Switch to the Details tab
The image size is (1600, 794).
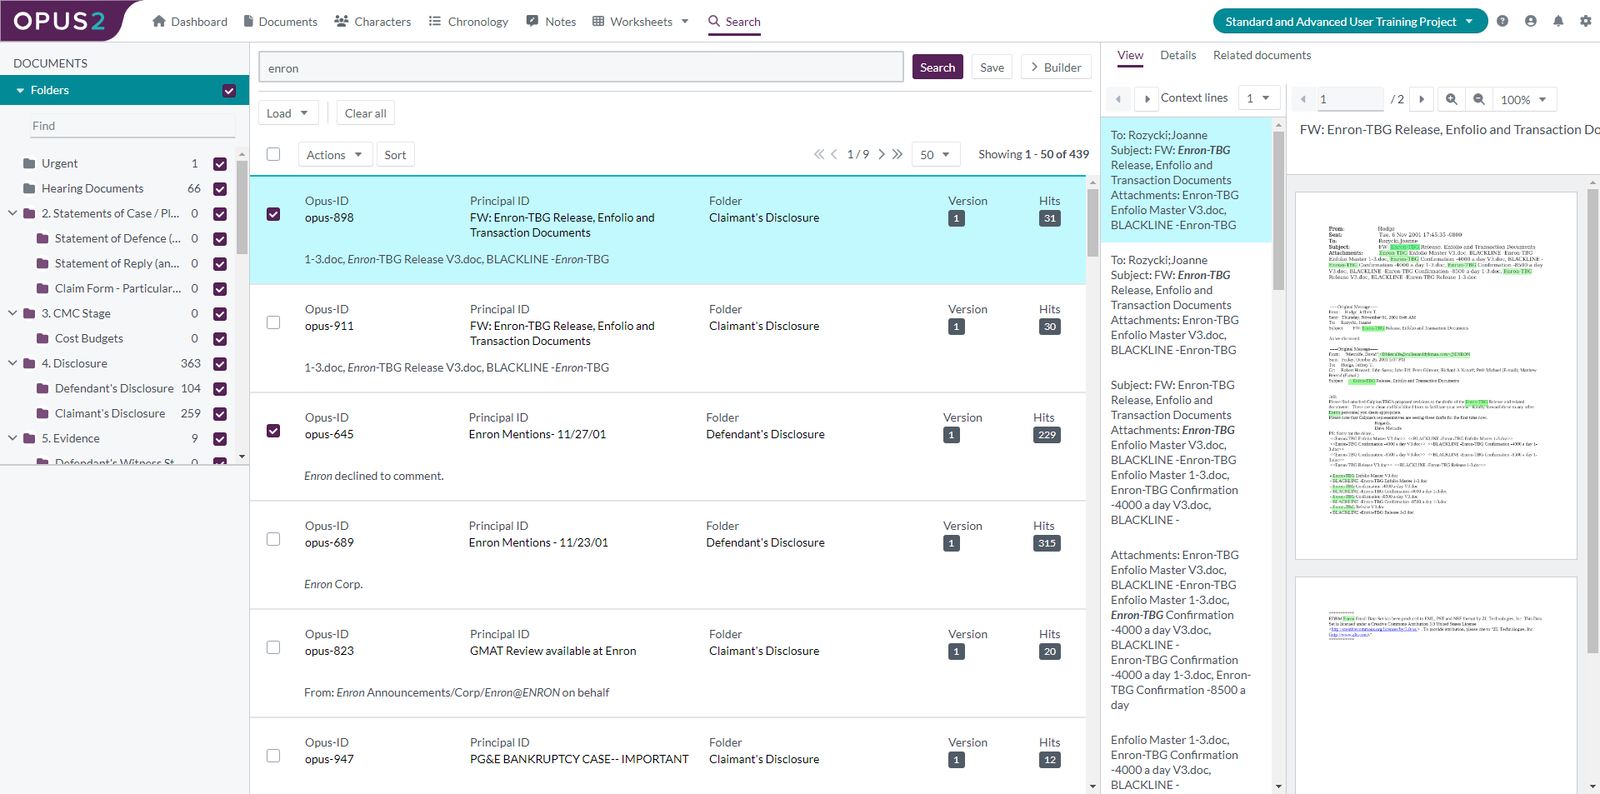(1177, 55)
